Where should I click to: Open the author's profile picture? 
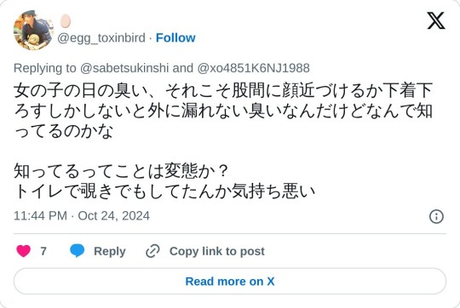point(33,31)
